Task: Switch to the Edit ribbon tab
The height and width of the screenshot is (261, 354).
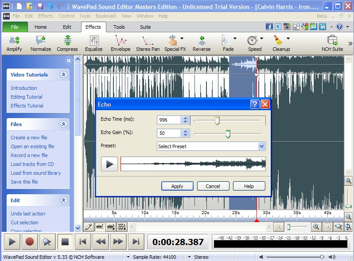Action: 67,27
